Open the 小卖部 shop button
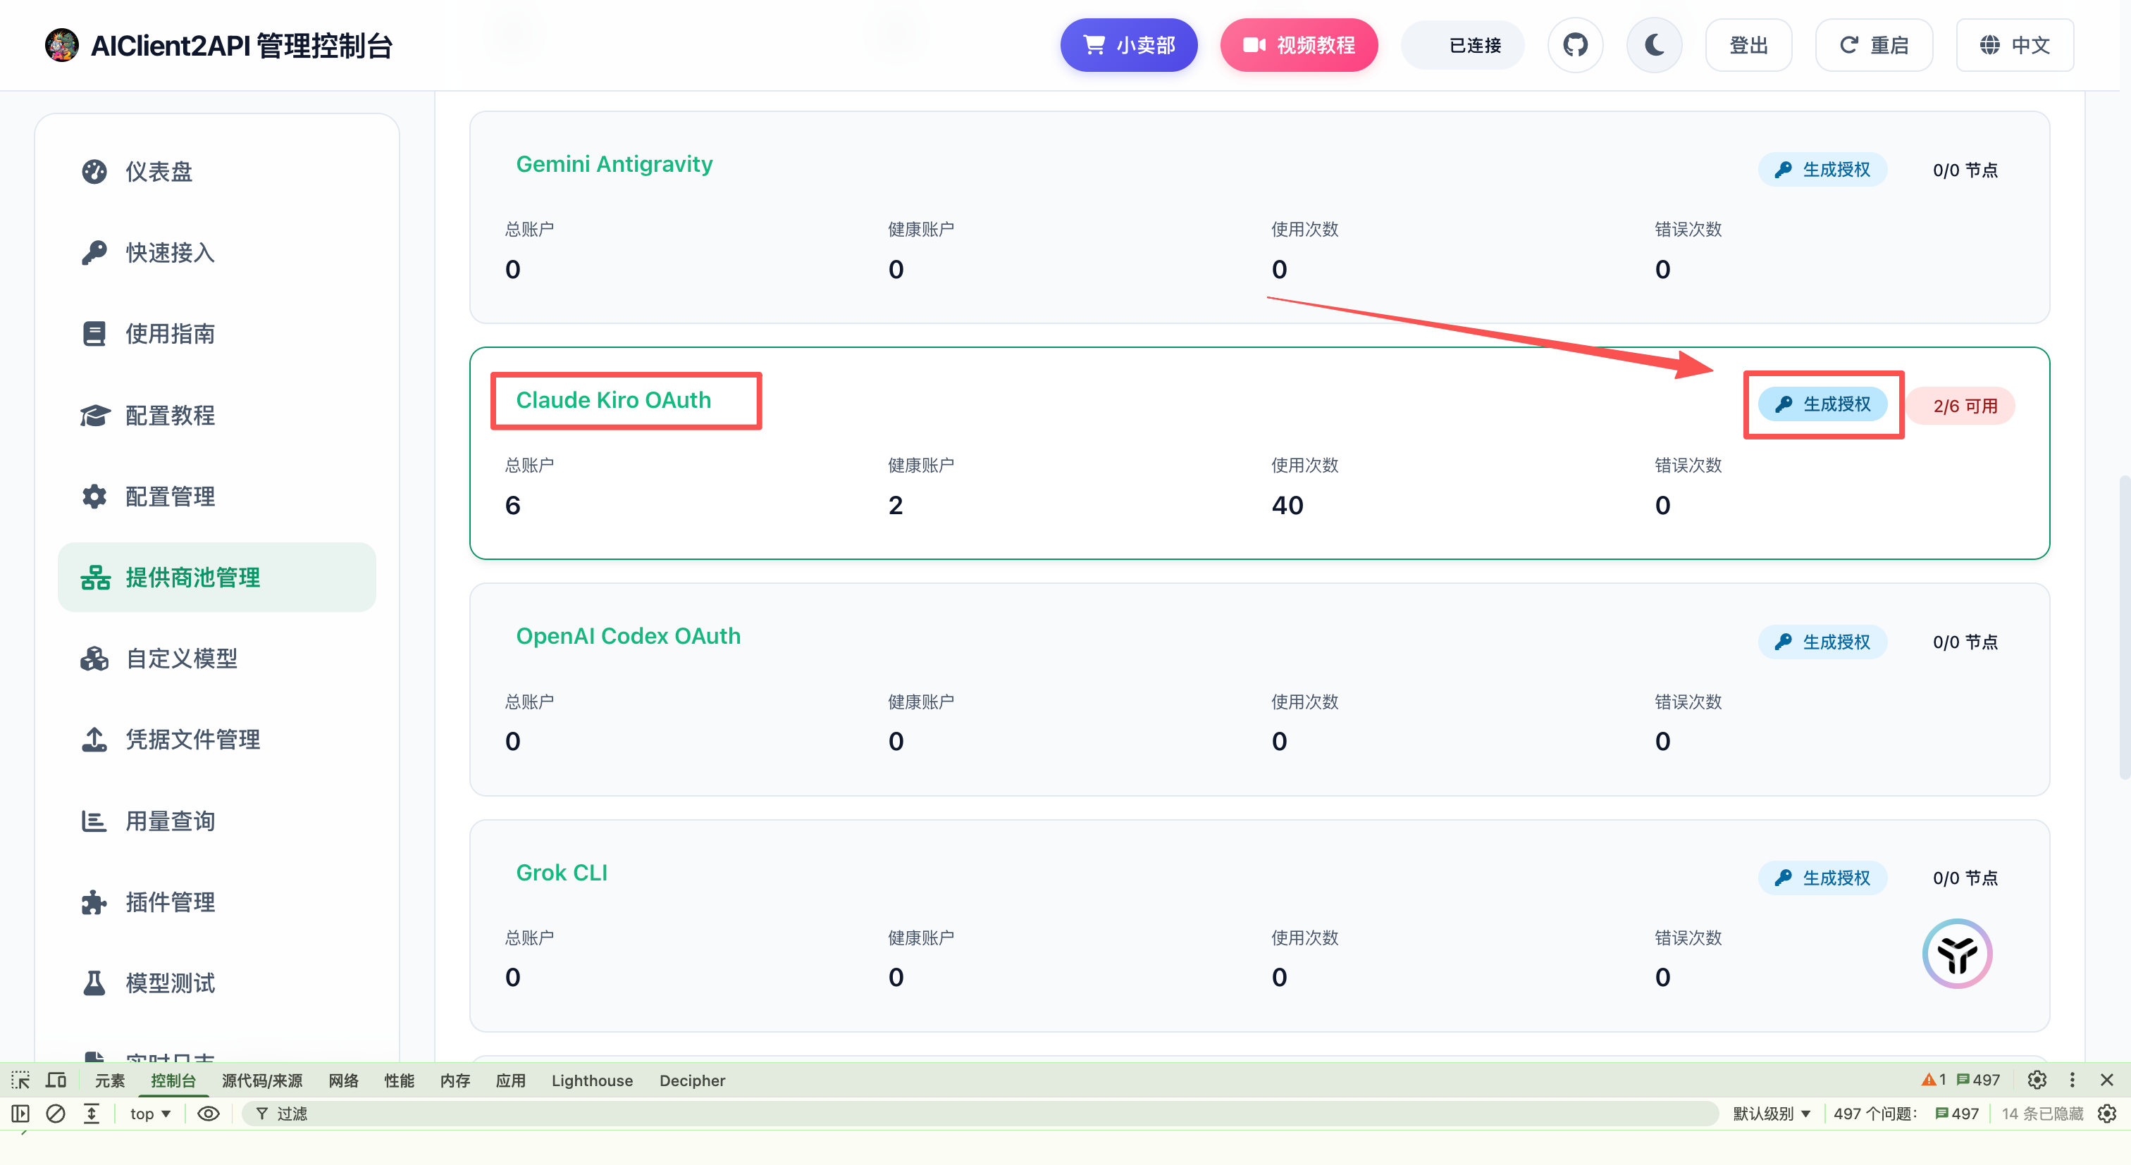 [1128, 44]
